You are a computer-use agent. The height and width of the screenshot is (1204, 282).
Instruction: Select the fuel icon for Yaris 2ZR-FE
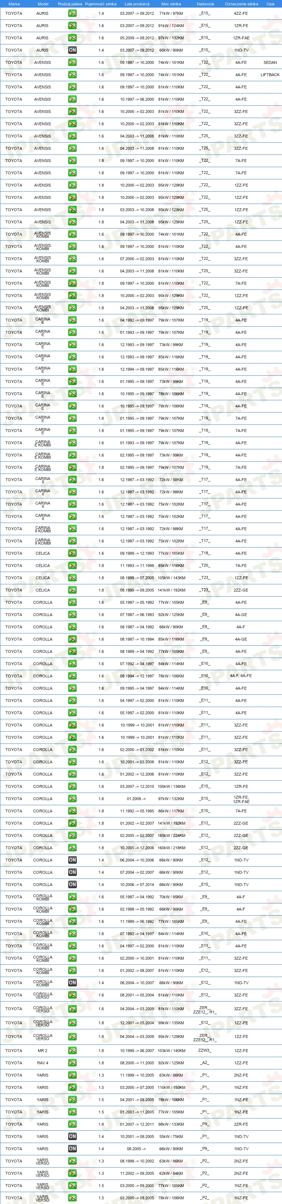tap(72, 1124)
